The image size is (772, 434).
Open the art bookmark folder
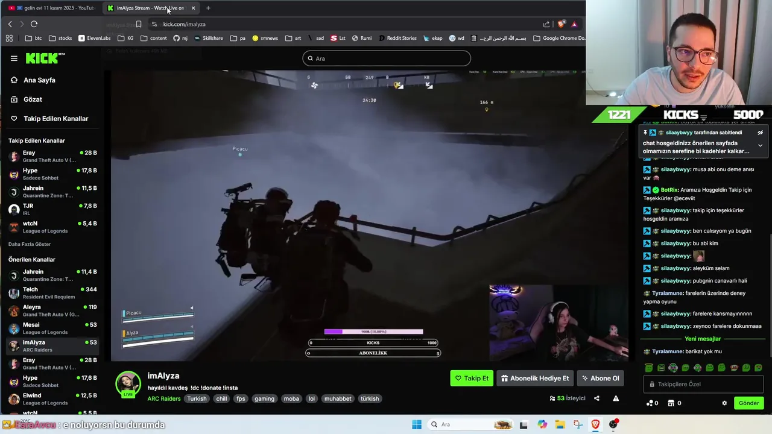tap(293, 38)
